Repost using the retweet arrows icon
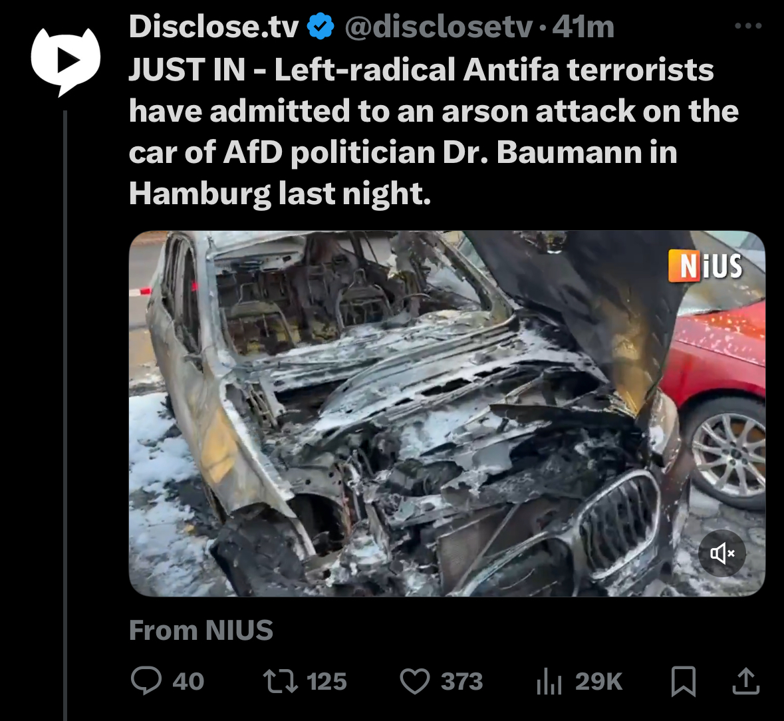Viewport: 784px width, 721px height. point(281,681)
